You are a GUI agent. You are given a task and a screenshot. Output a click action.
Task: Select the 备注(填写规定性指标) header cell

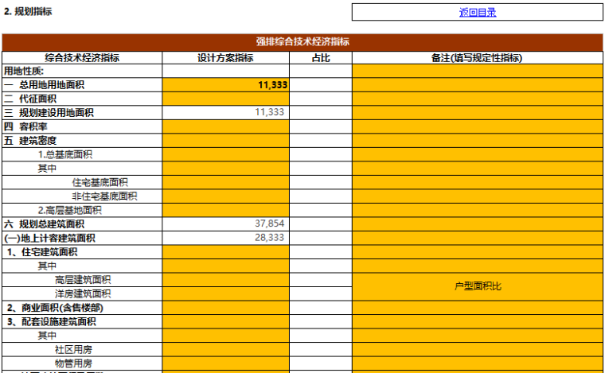coord(477,57)
